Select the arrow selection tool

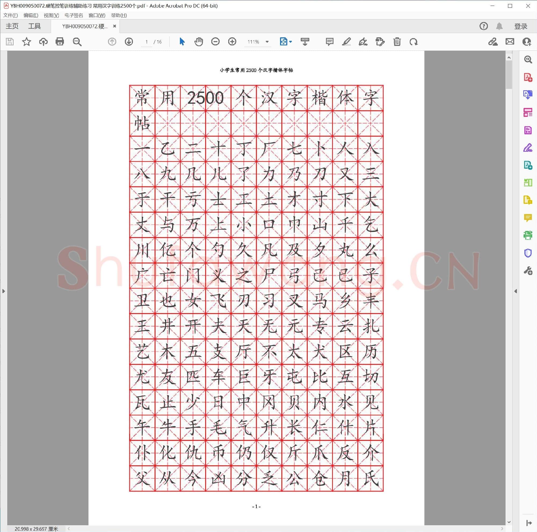pyautogui.click(x=182, y=42)
